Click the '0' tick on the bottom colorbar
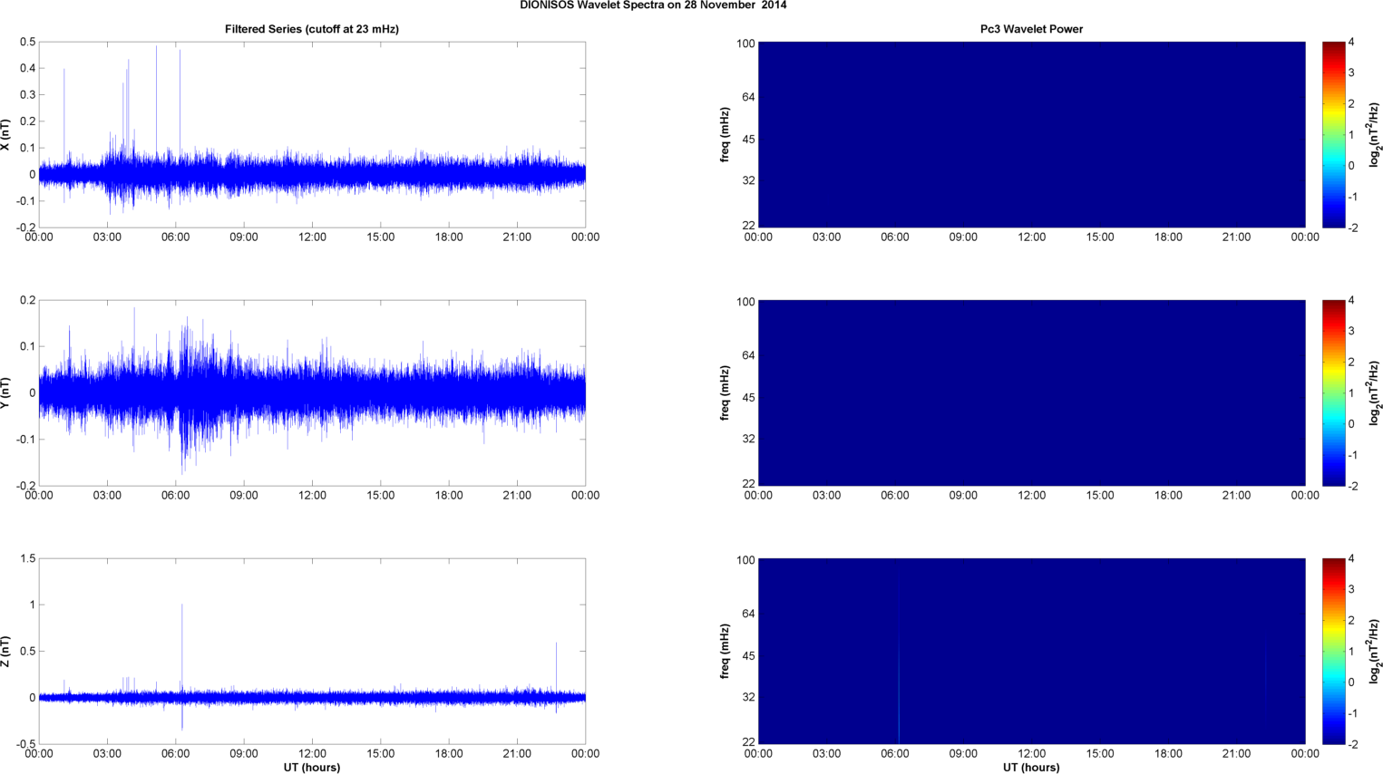Viewport: 1383px width, 774px height. [1352, 682]
